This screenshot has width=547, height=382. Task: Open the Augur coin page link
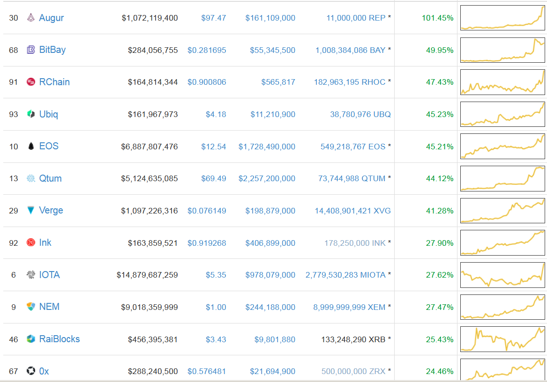51,18
